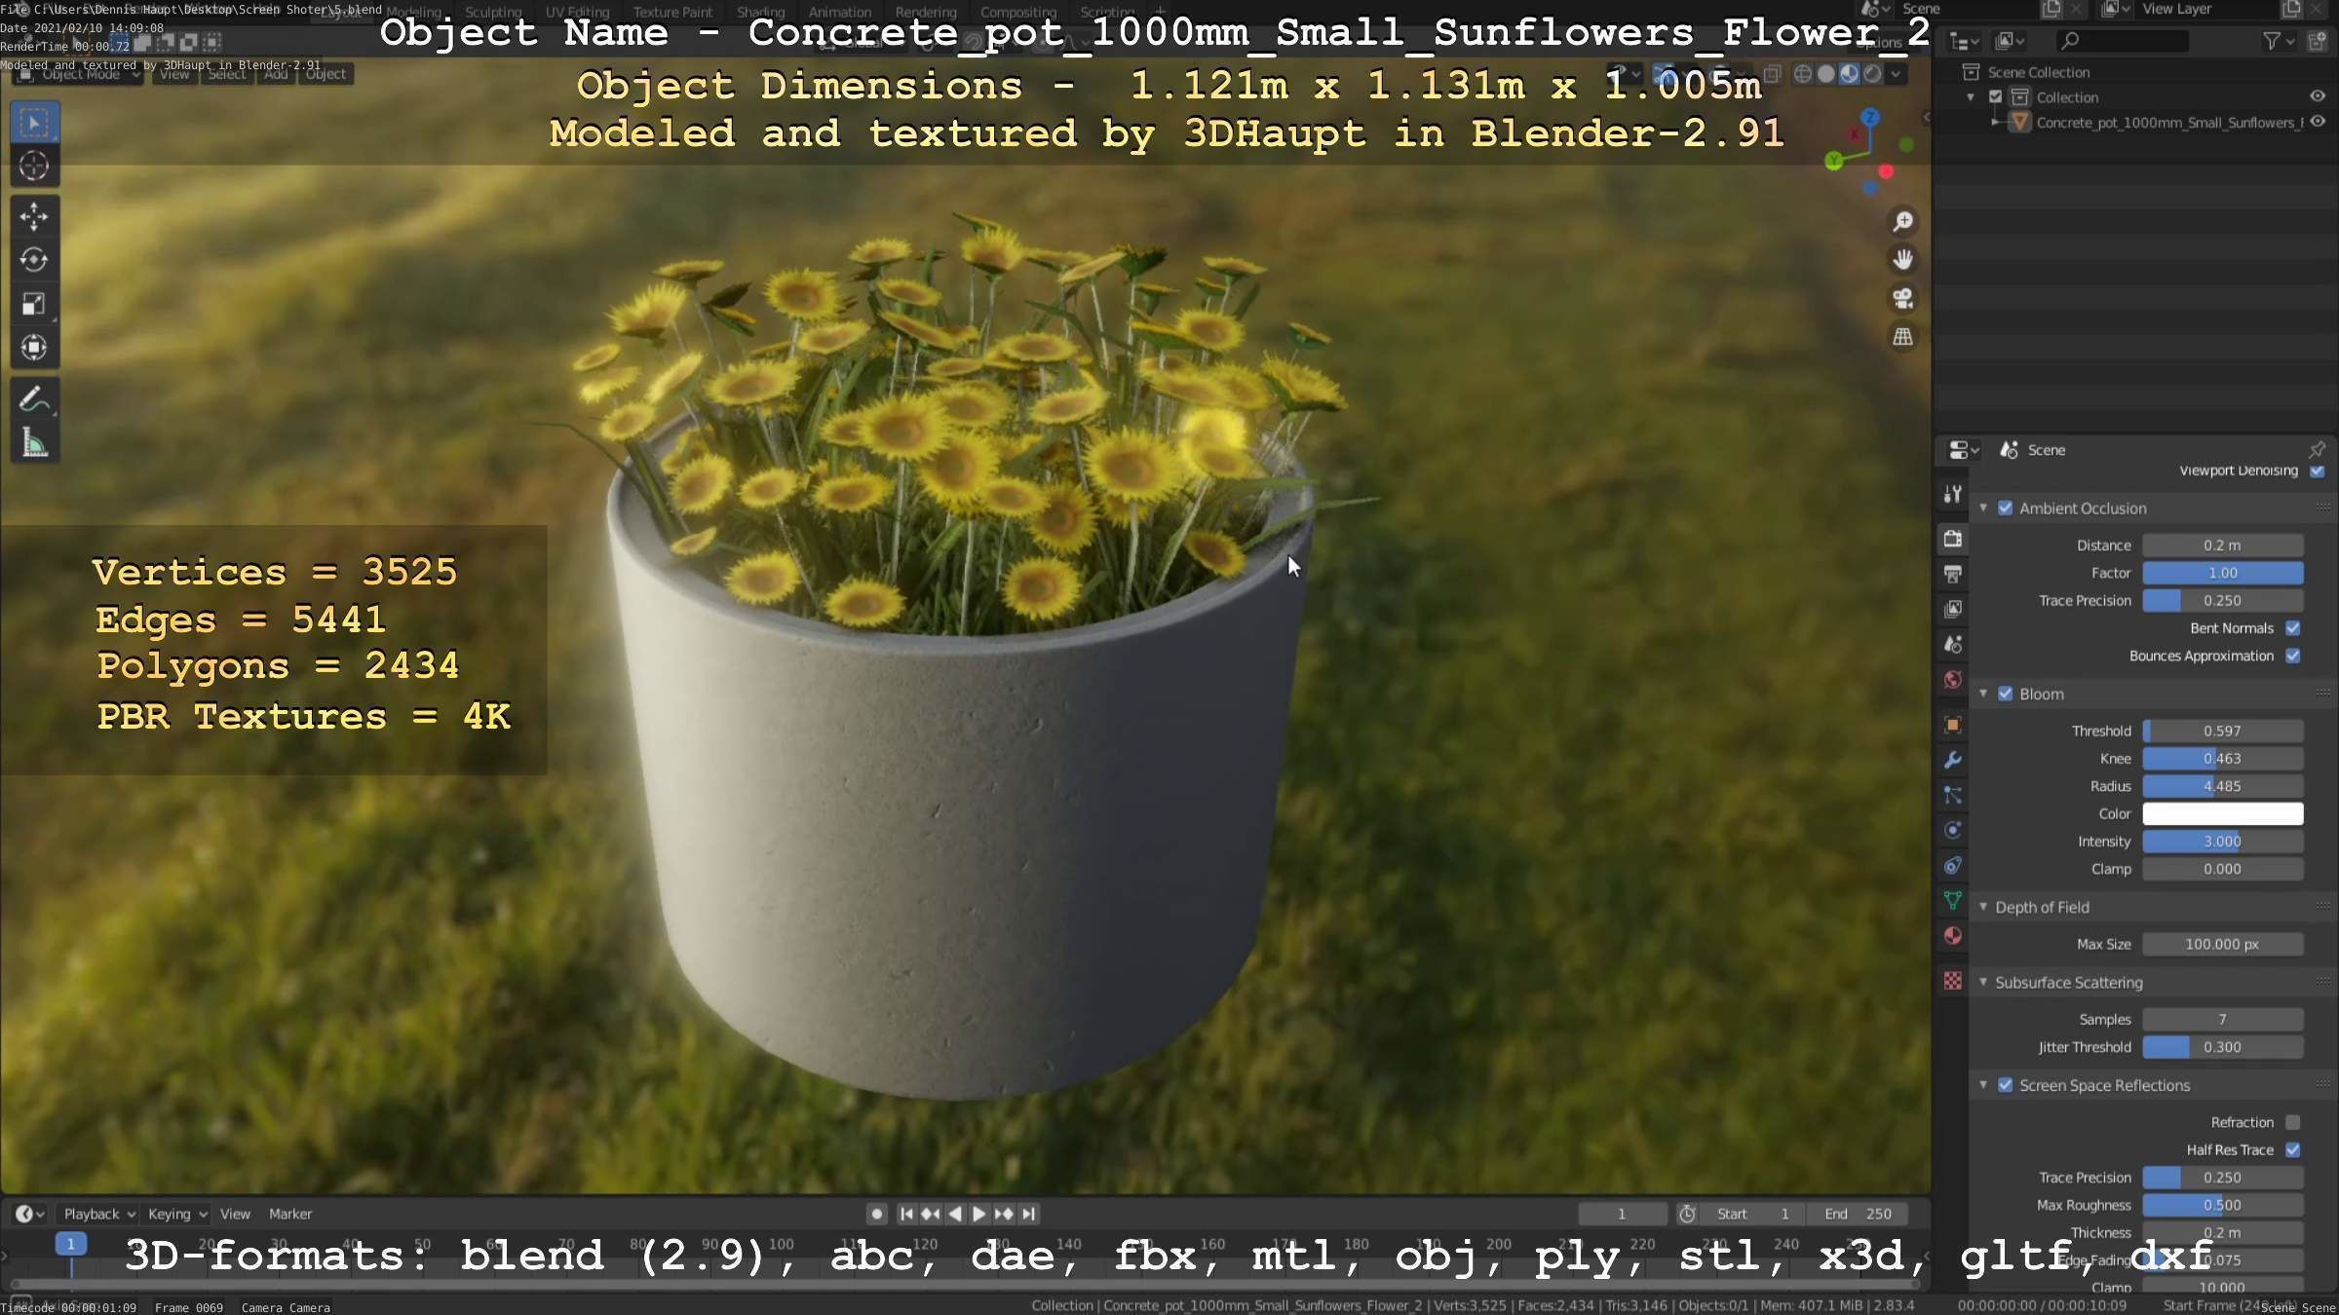Switch to the Animation workspace tab

click(840, 12)
